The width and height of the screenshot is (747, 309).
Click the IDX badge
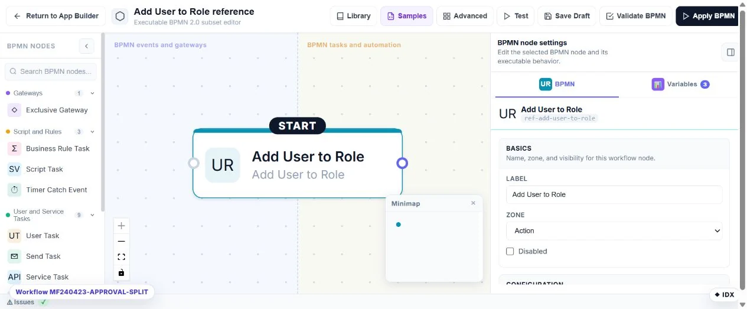(724, 294)
